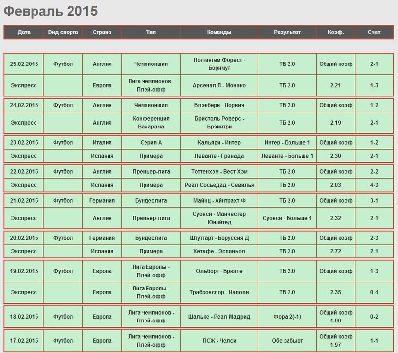Select the 2.72 coefficient value
Viewport: 398px width, 353px height.
pos(335,252)
